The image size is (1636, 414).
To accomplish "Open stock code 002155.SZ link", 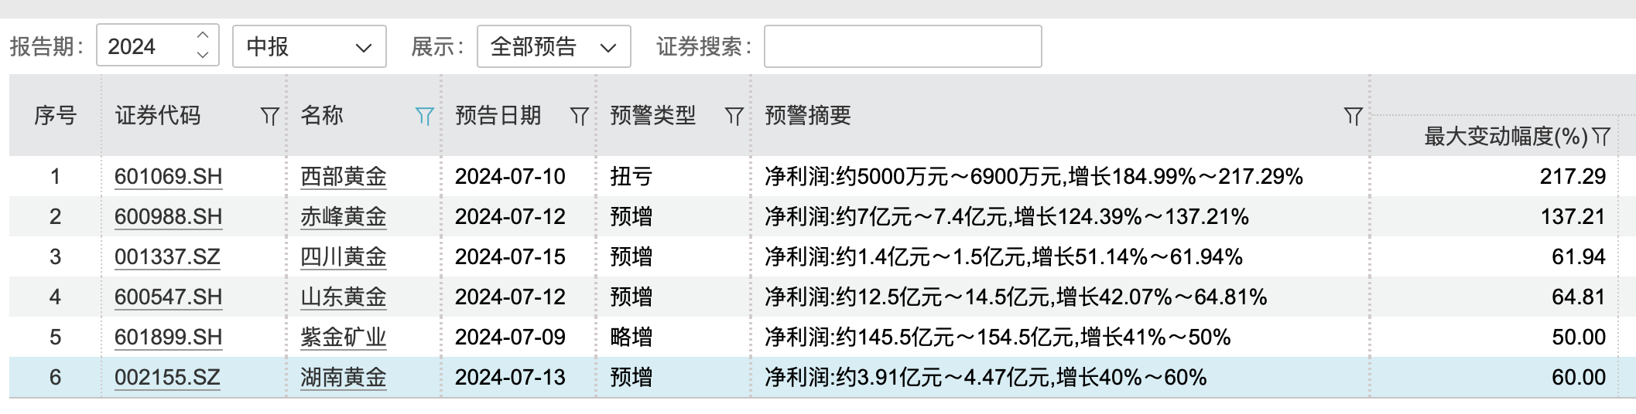I will coord(167,378).
